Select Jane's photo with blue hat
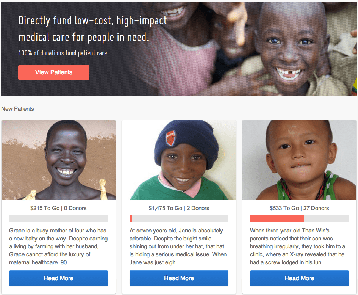The image size is (358, 295). 179,160
